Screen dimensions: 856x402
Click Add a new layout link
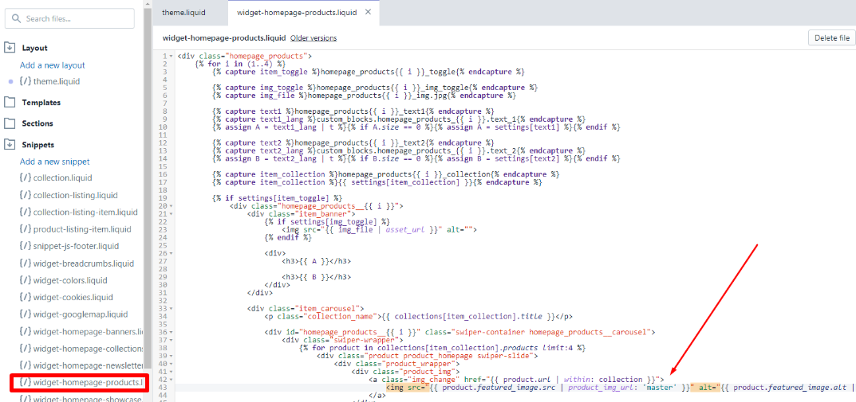tap(52, 65)
